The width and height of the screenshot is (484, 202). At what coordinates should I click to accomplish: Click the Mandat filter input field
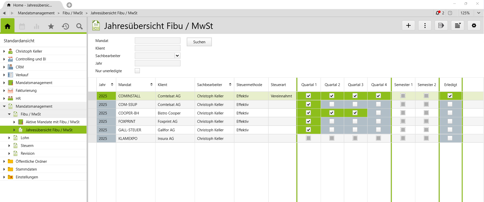pos(157,41)
